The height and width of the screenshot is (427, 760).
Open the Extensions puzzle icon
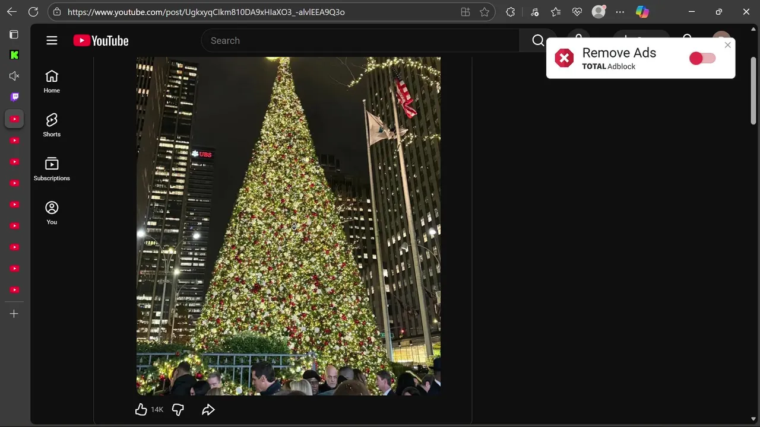(x=510, y=12)
